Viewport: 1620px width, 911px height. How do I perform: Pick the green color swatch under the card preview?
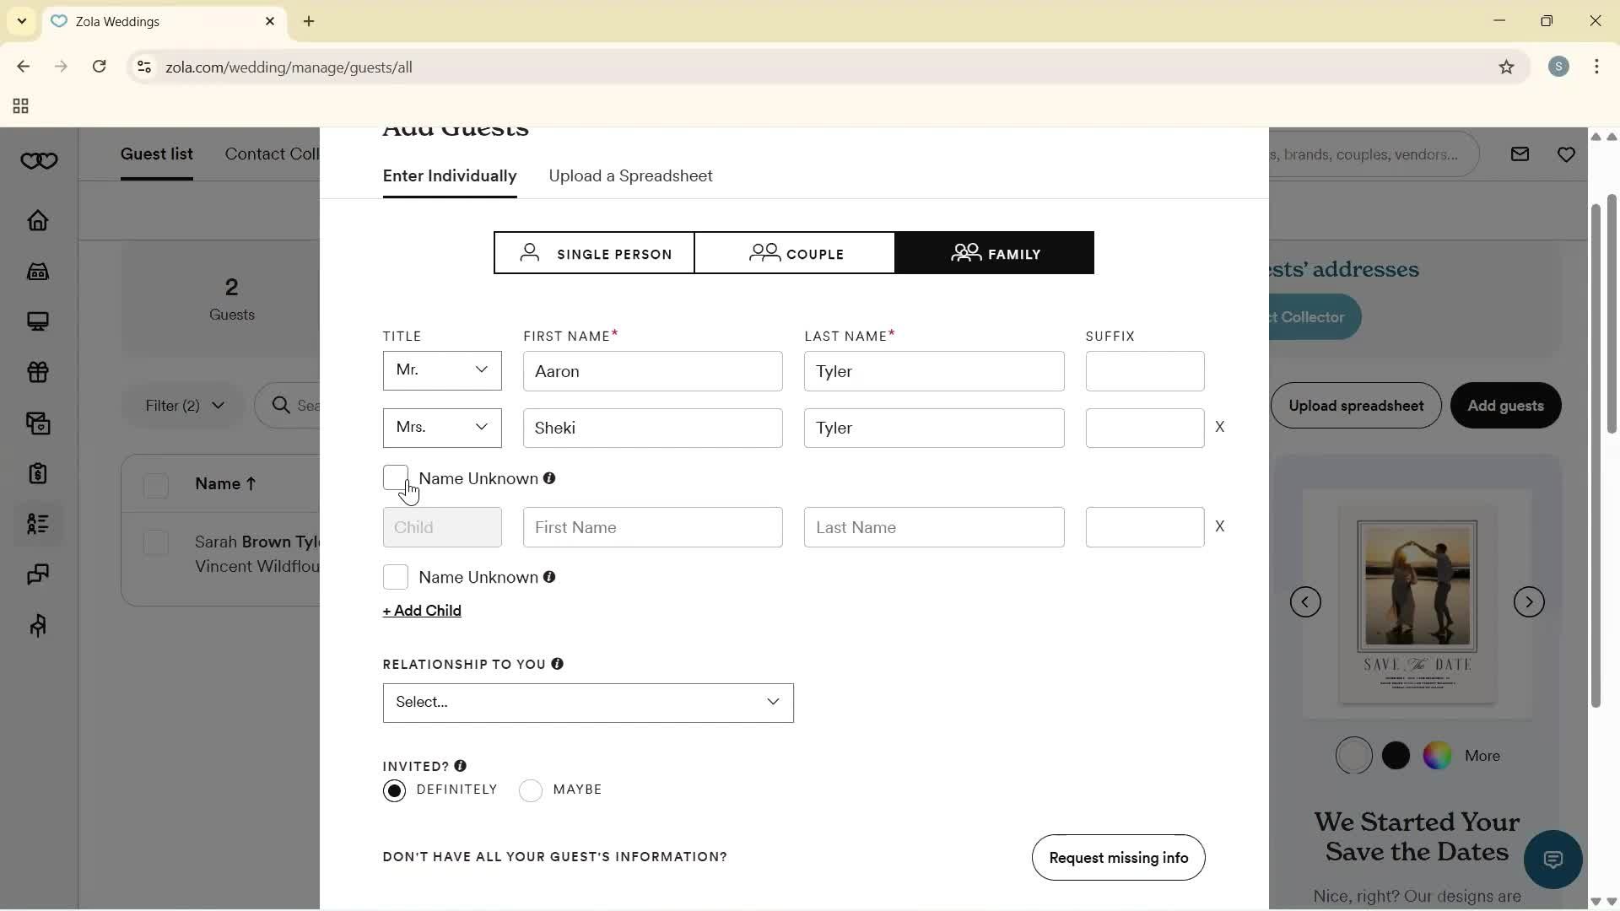pos(1438,756)
